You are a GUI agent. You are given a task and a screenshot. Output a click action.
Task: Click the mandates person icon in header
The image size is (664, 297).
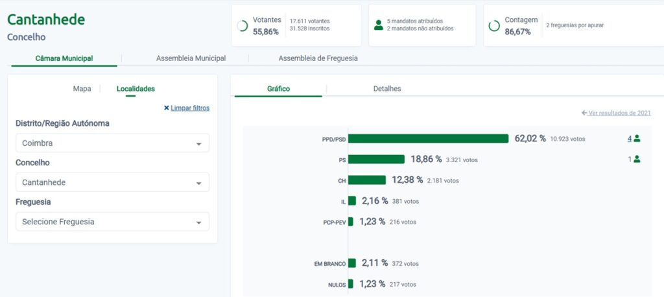click(378, 25)
